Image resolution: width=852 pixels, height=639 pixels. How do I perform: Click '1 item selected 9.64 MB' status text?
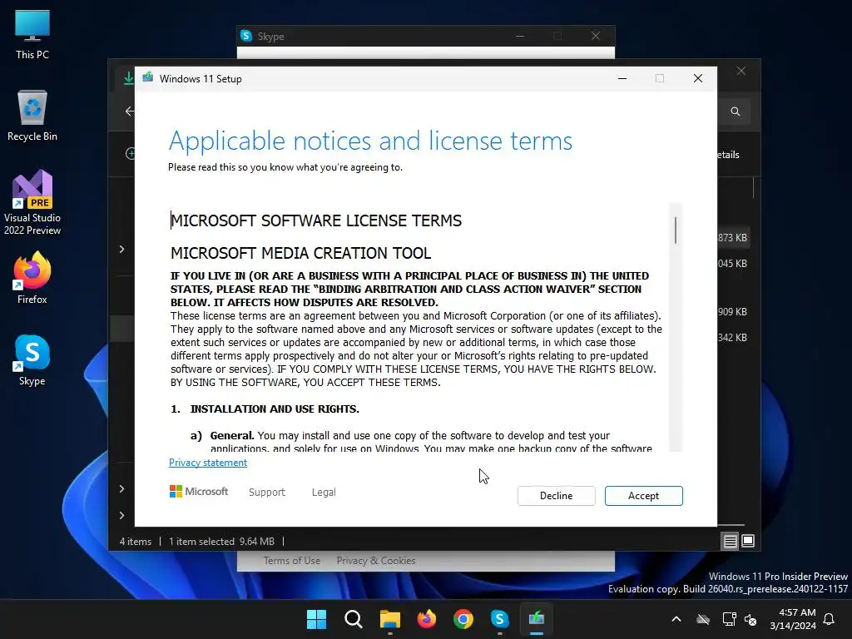coord(221,542)
